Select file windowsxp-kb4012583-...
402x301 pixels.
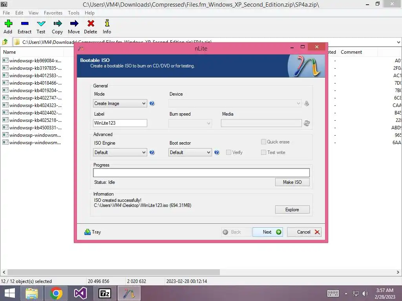32,76
